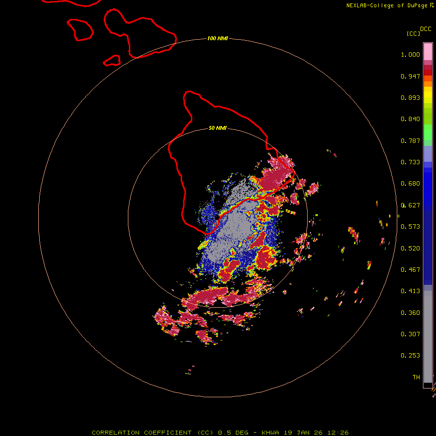Click the 0.360 legend value
The image size is (436, 436).
410,313
